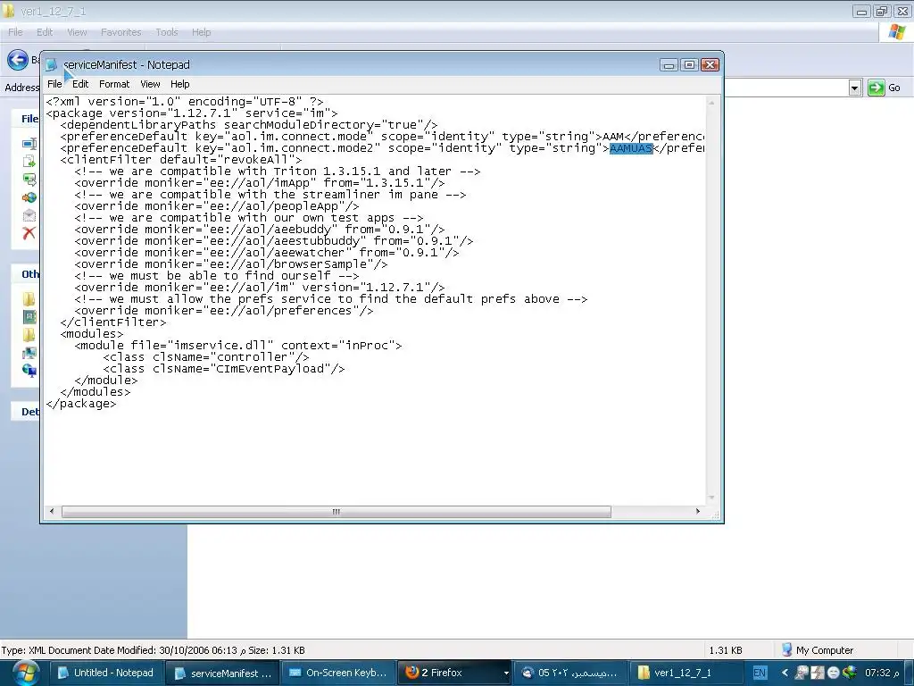Click the rename file icon in Explorer sidebar
914x686 pixels.
click(x=29, y=144)
